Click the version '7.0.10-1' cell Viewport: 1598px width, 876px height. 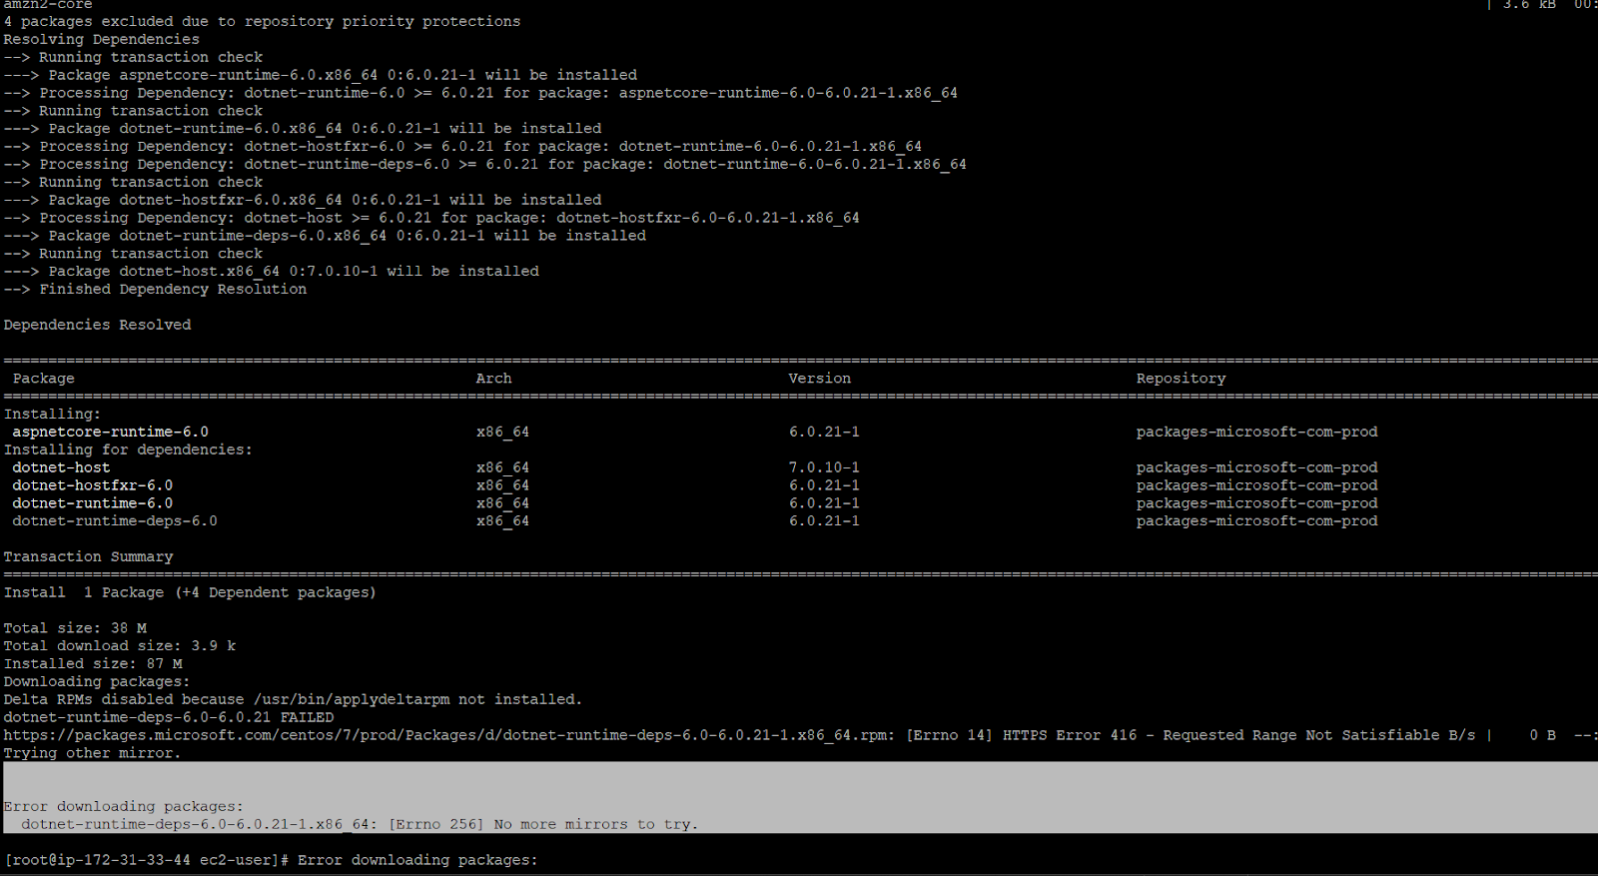(x=824, y=467)
